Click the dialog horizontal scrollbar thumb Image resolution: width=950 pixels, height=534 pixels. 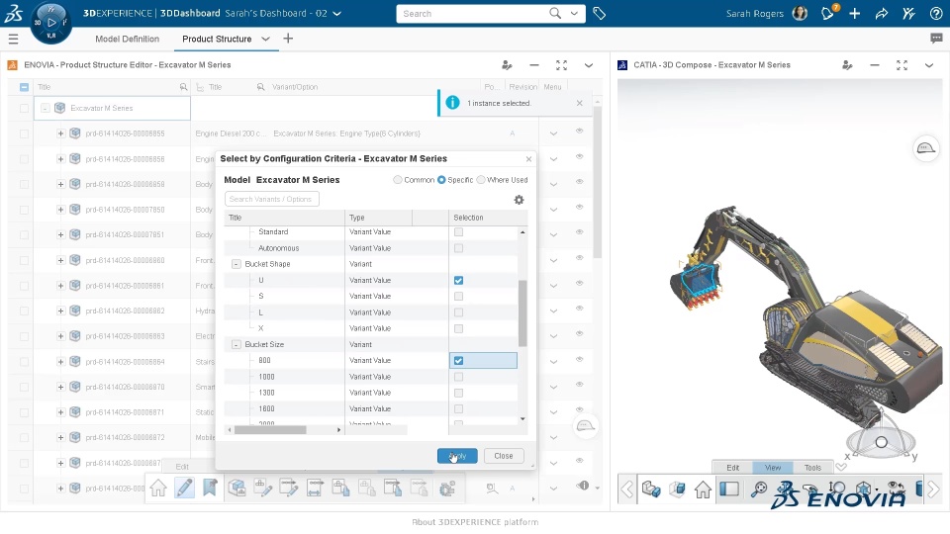pos(270,430)
